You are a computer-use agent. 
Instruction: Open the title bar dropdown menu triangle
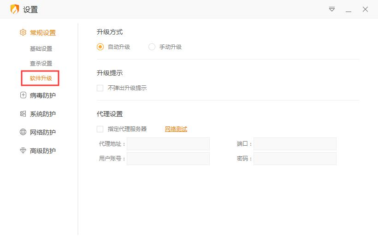332,9
